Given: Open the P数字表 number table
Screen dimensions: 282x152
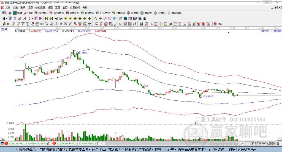Looking at the screenshot, I should [72, 13].
